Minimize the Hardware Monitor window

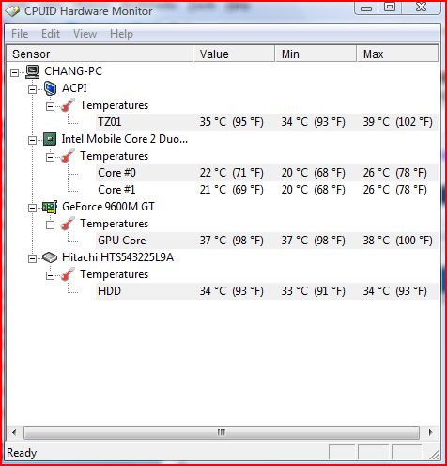(x=366, y=8)
